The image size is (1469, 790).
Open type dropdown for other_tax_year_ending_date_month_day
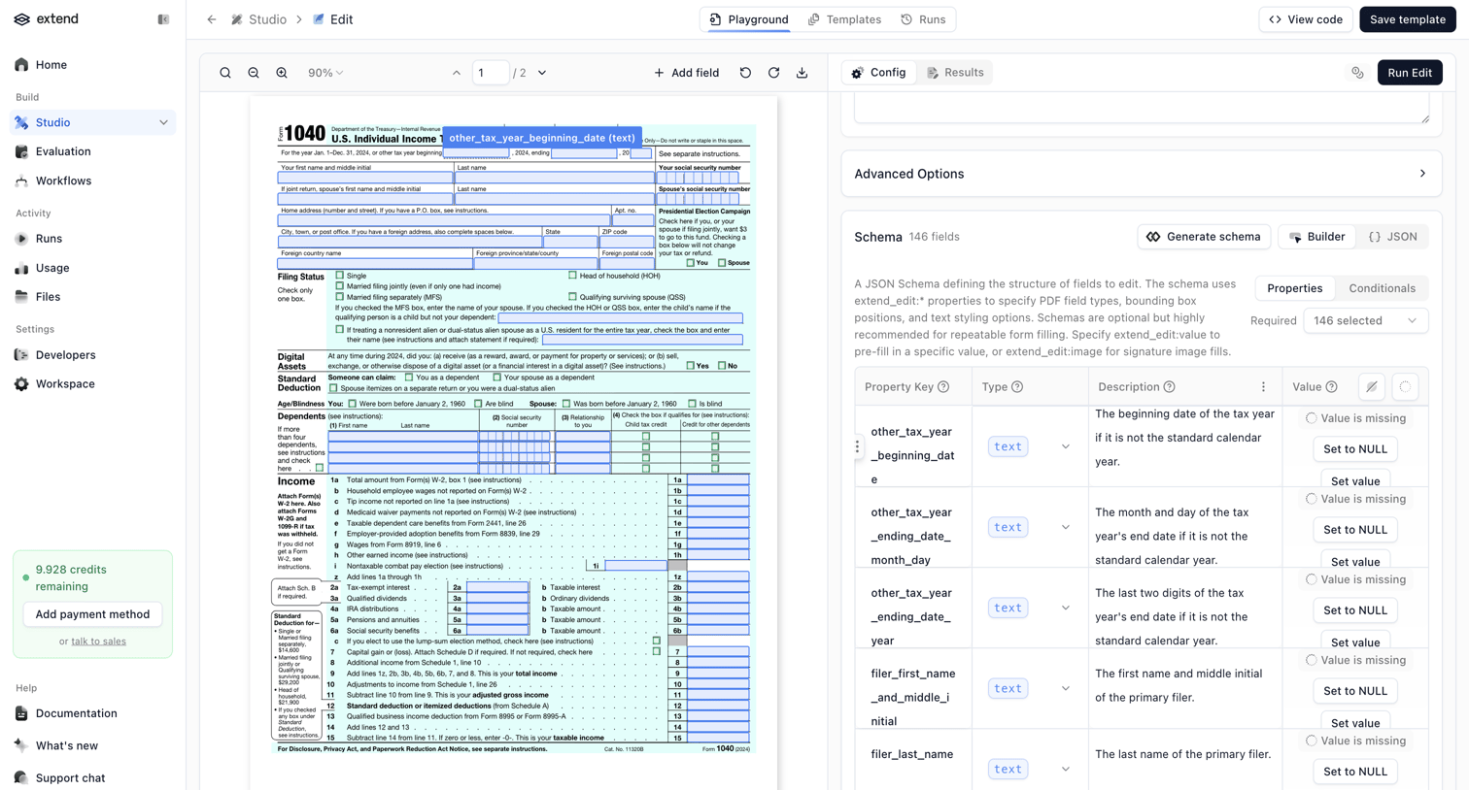(x=1065, y=527)
